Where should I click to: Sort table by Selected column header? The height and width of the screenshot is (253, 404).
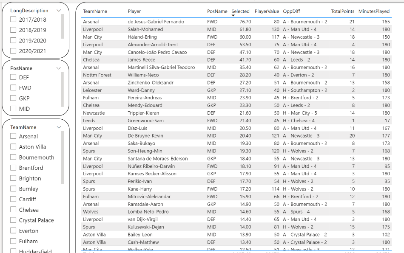(240, 11)
